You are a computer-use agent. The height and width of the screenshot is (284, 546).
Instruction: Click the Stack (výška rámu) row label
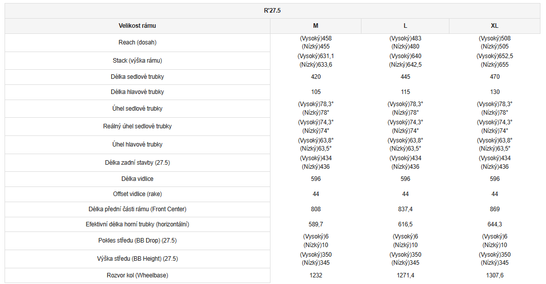coord(138,61)
